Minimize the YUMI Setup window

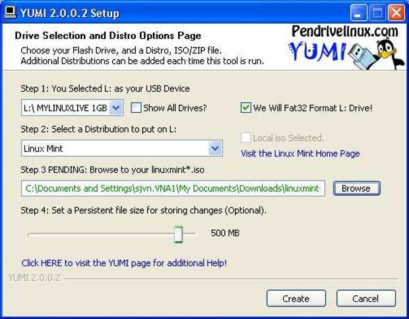[x=358, y=13]
